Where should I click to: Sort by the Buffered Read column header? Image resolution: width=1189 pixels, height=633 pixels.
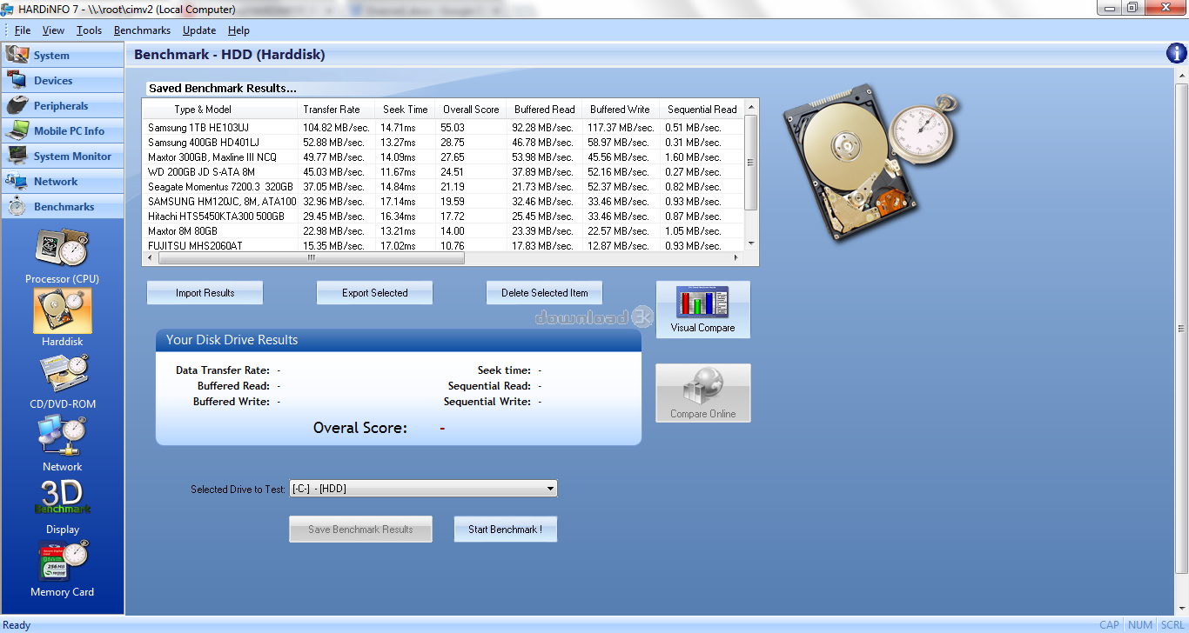coord(545,110)
